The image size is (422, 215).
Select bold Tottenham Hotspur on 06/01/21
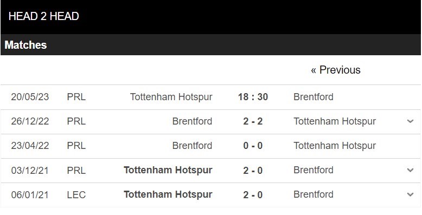coord(168,195)
